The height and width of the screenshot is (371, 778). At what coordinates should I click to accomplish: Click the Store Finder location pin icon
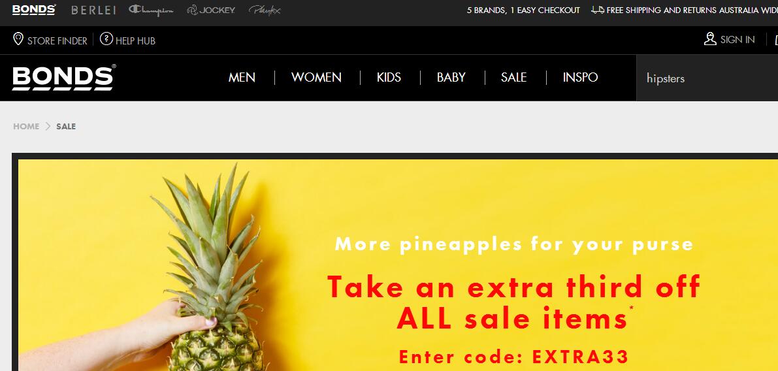18,39
